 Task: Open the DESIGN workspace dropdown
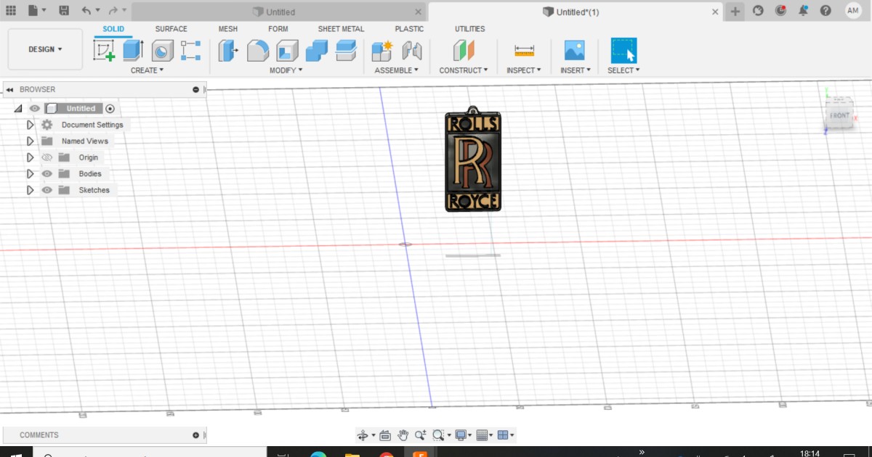coord(45,49)
